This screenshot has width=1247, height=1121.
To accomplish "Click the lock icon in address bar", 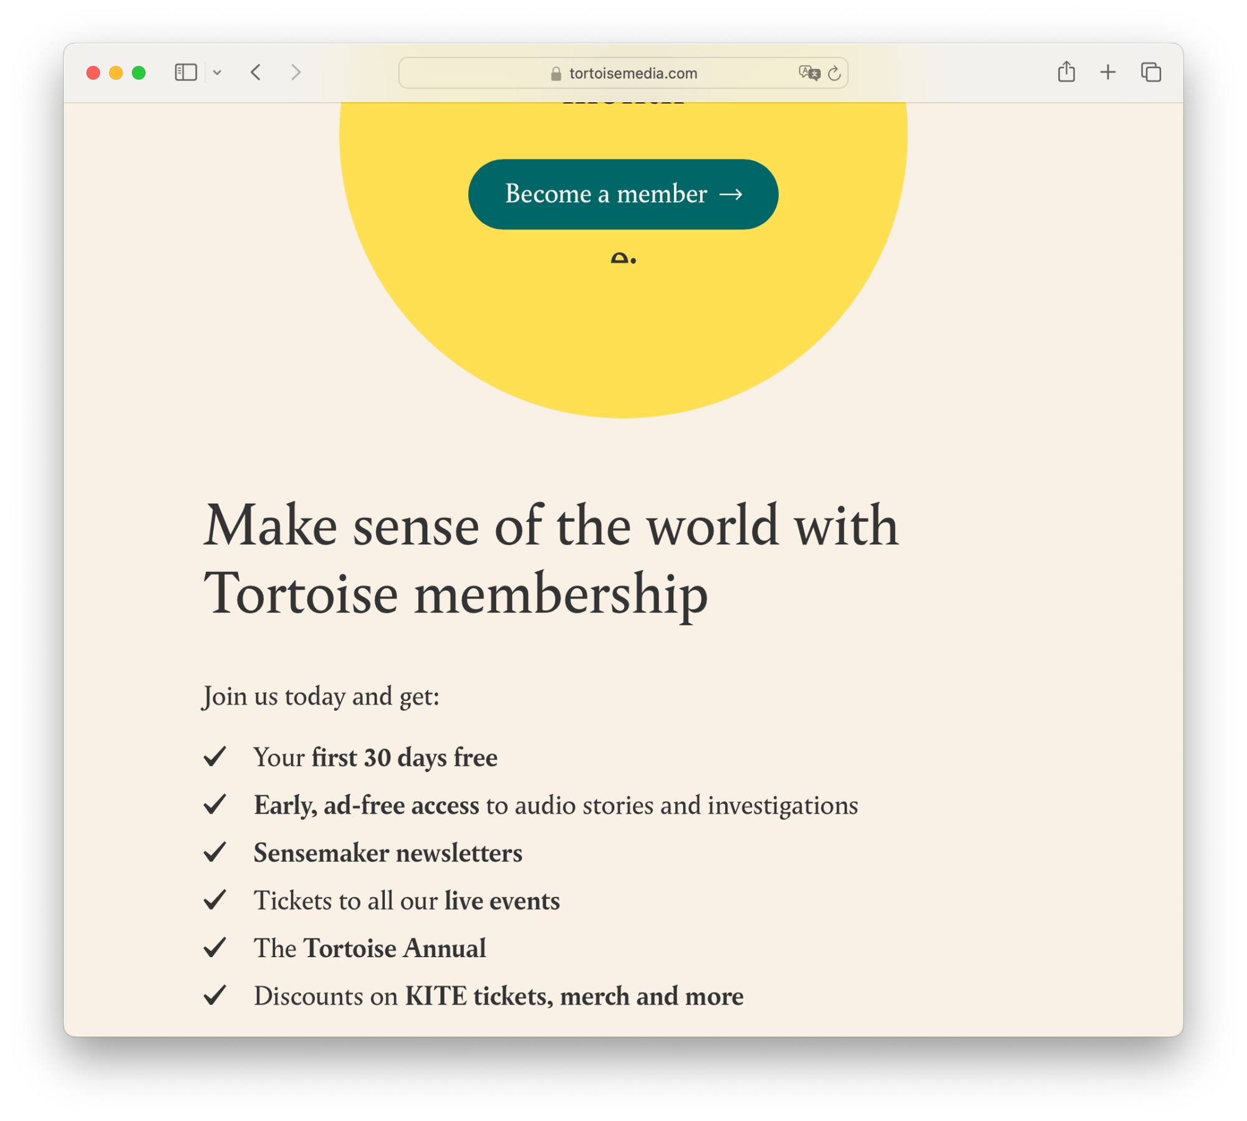I will 556,74.
